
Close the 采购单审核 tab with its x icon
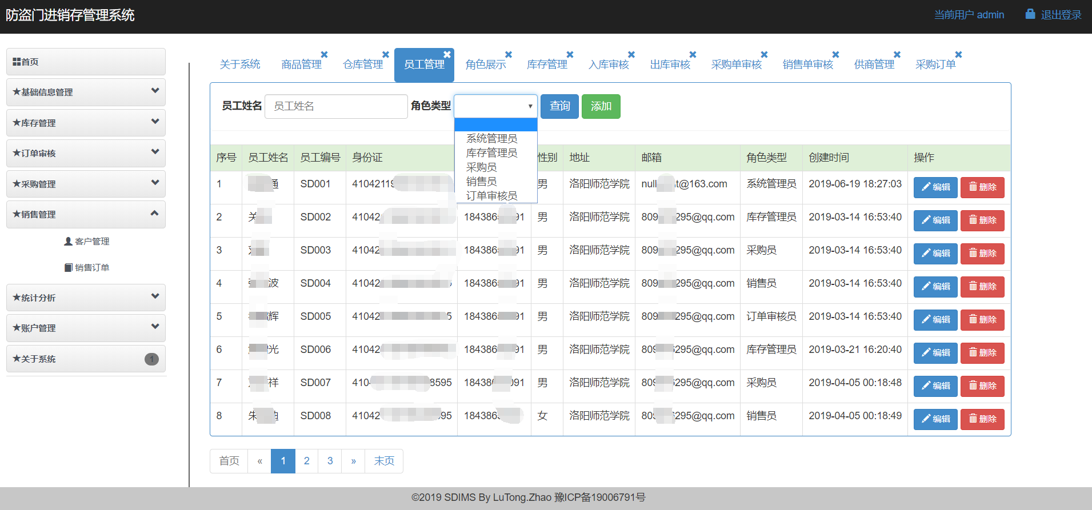[x=764, y=55]
